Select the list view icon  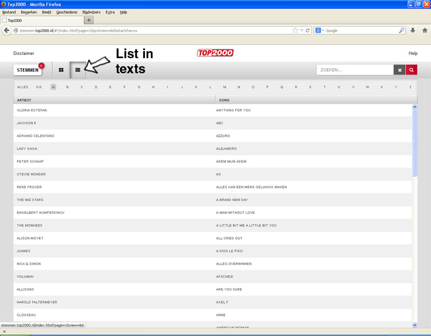click(78, 70)
